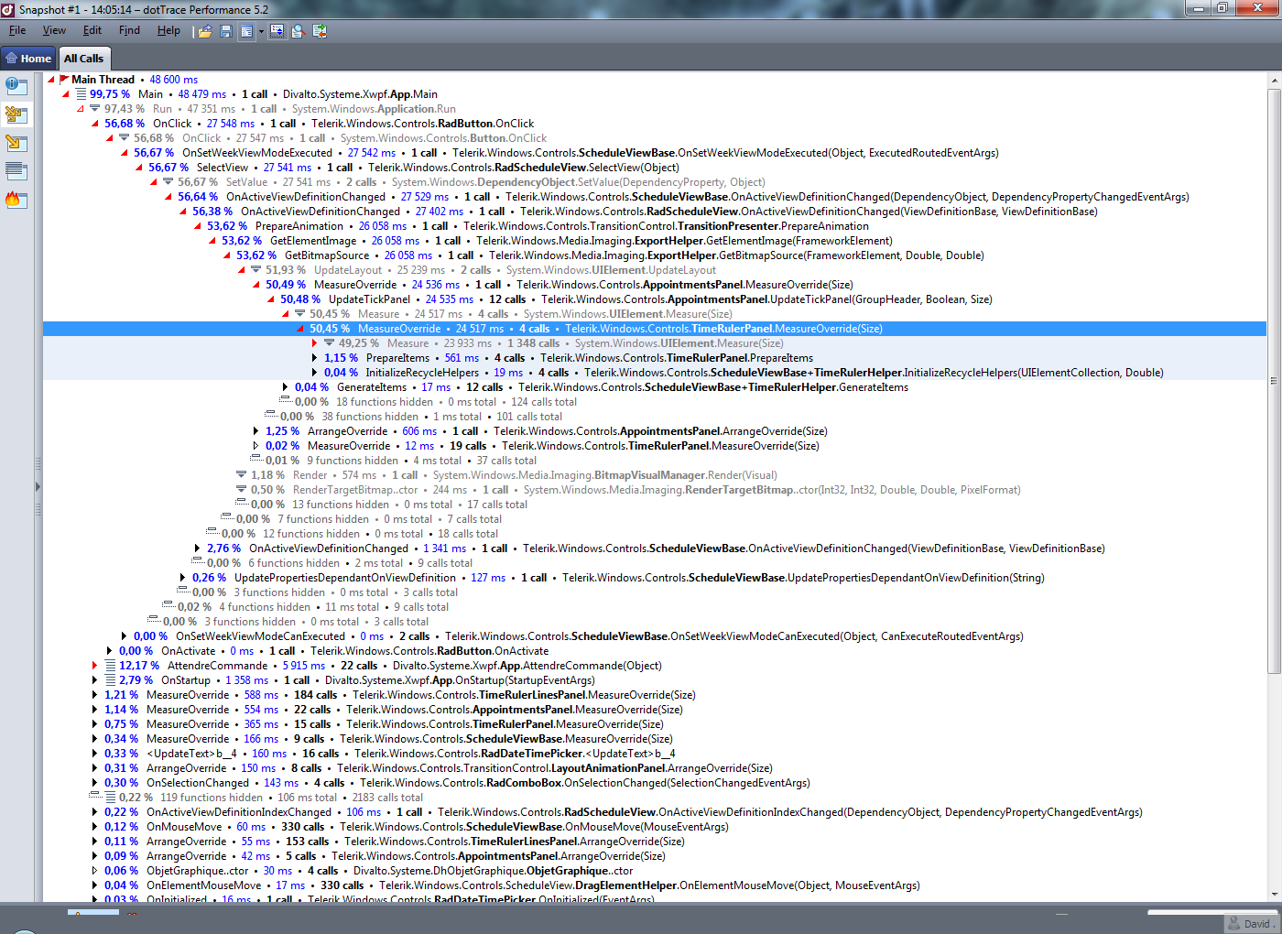Click the funnel icon on 1,18 % Render

tap(242, 475)
